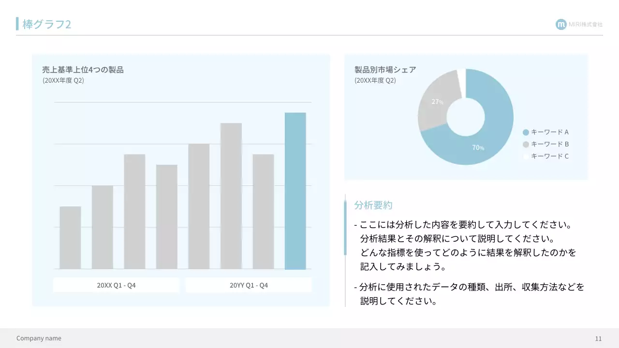Click the blue vertical bar beside 分析要約
Image resolution: width=619 pixels, height=348 pixels.
pos(346,225)
